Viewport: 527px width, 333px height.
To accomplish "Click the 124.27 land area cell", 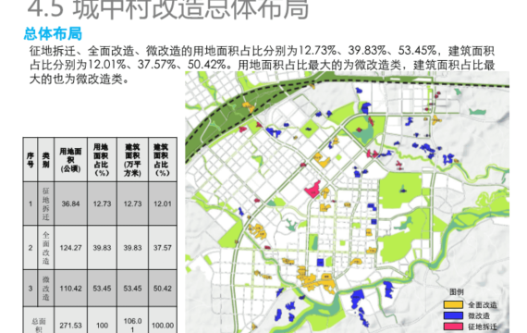I will (x=70, y=248).
